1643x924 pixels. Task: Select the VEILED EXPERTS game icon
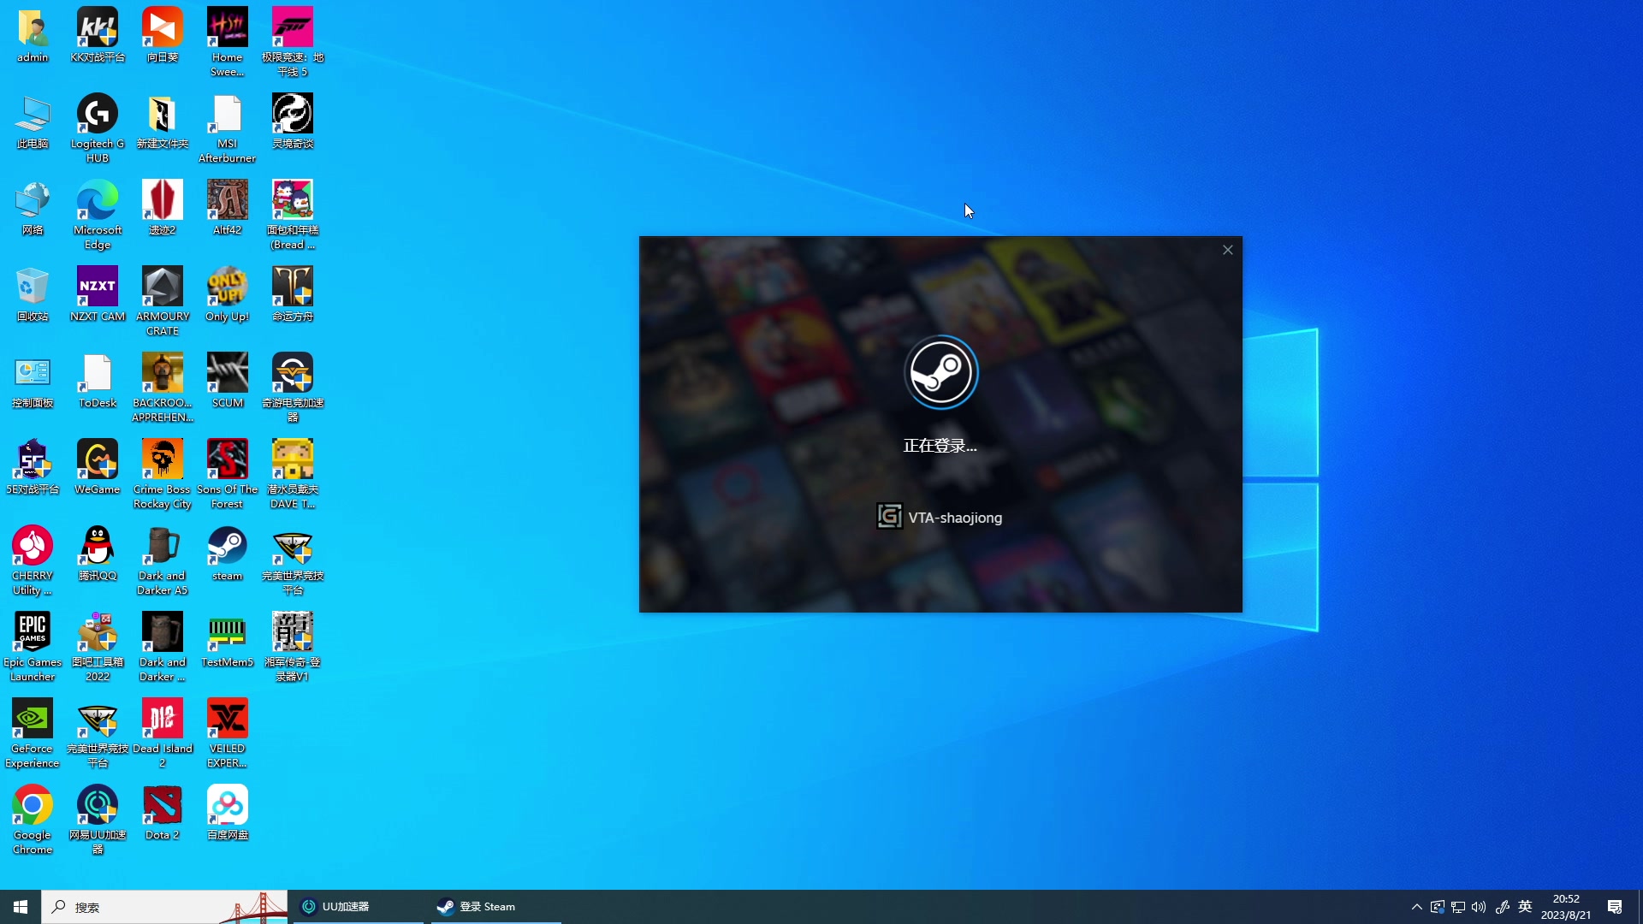click(228, 733)
